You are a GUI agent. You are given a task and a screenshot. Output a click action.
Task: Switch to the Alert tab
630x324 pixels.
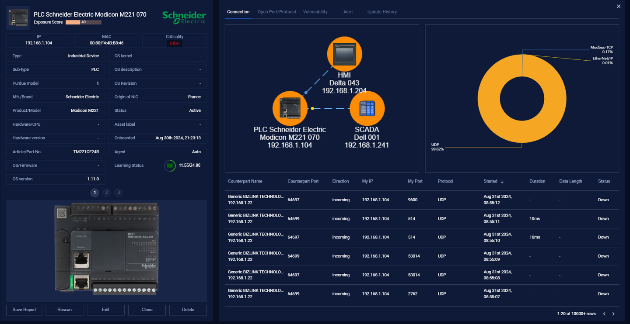[x=348, y=12]
